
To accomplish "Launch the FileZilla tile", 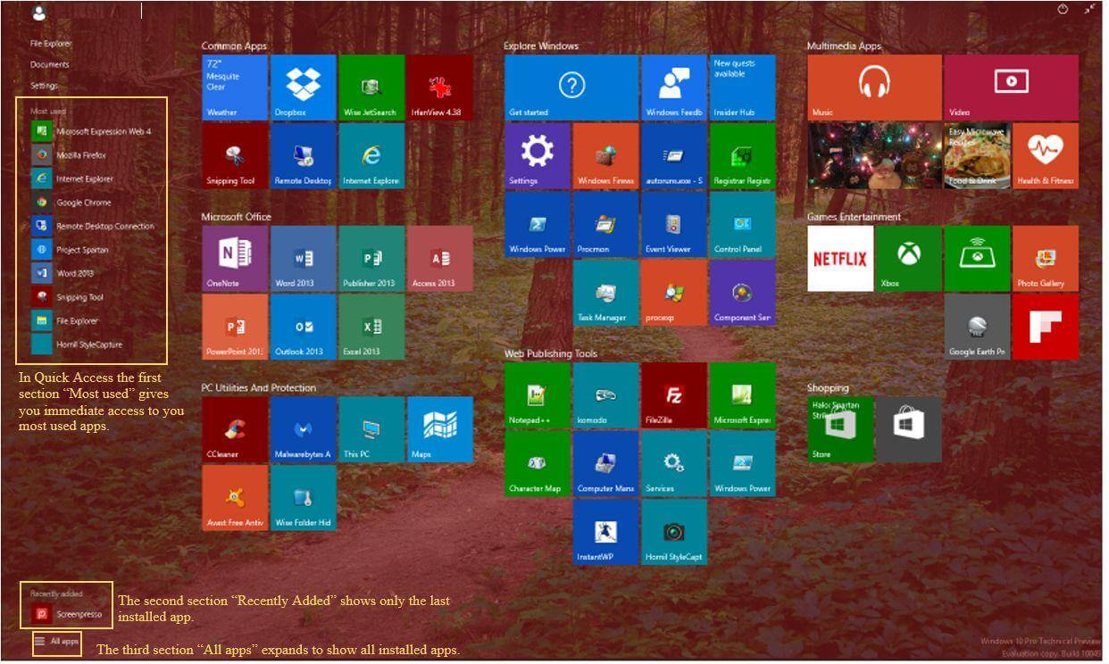I will pos(674,395).
